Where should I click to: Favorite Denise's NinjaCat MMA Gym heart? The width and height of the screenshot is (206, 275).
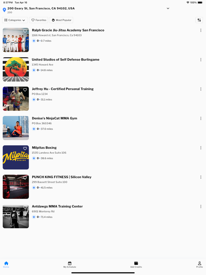(25, 119)
